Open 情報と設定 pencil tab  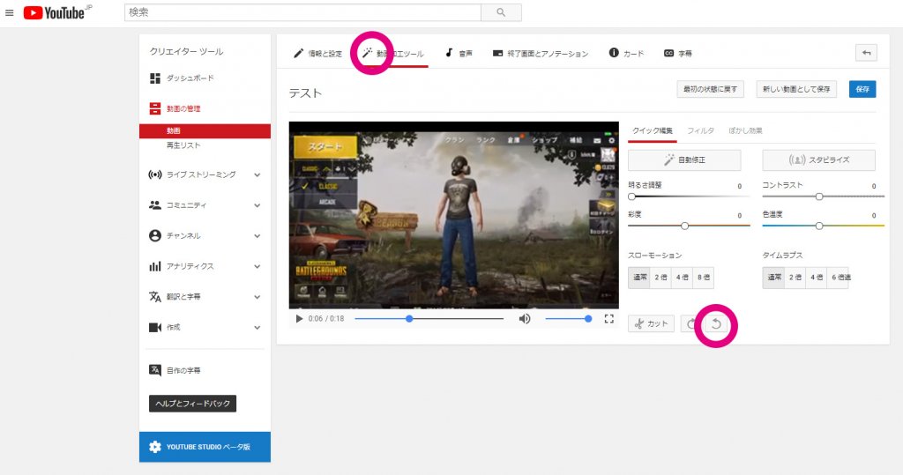click(317, 54)
